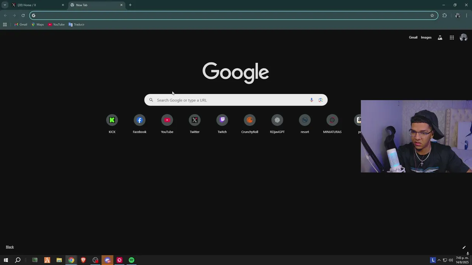Select the New Tab tab

coord(97,5)
